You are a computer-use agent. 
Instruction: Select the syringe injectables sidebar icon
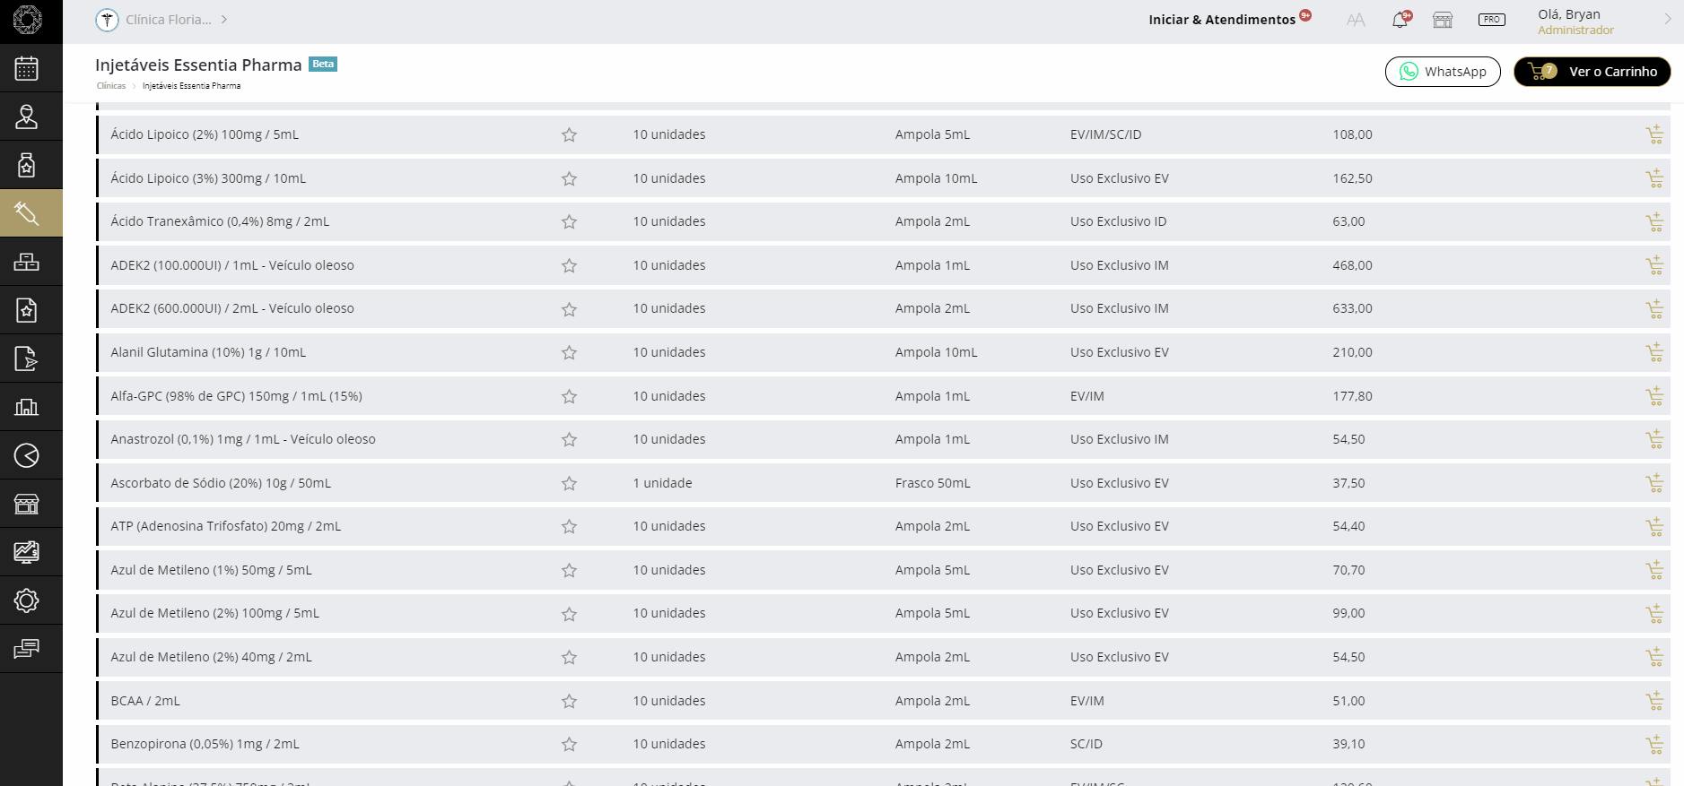[27, 213]
